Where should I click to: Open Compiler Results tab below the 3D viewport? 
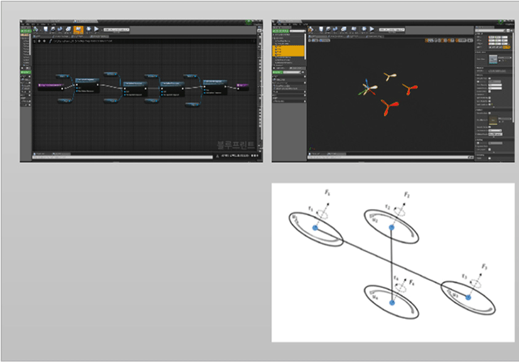point(317,154)
